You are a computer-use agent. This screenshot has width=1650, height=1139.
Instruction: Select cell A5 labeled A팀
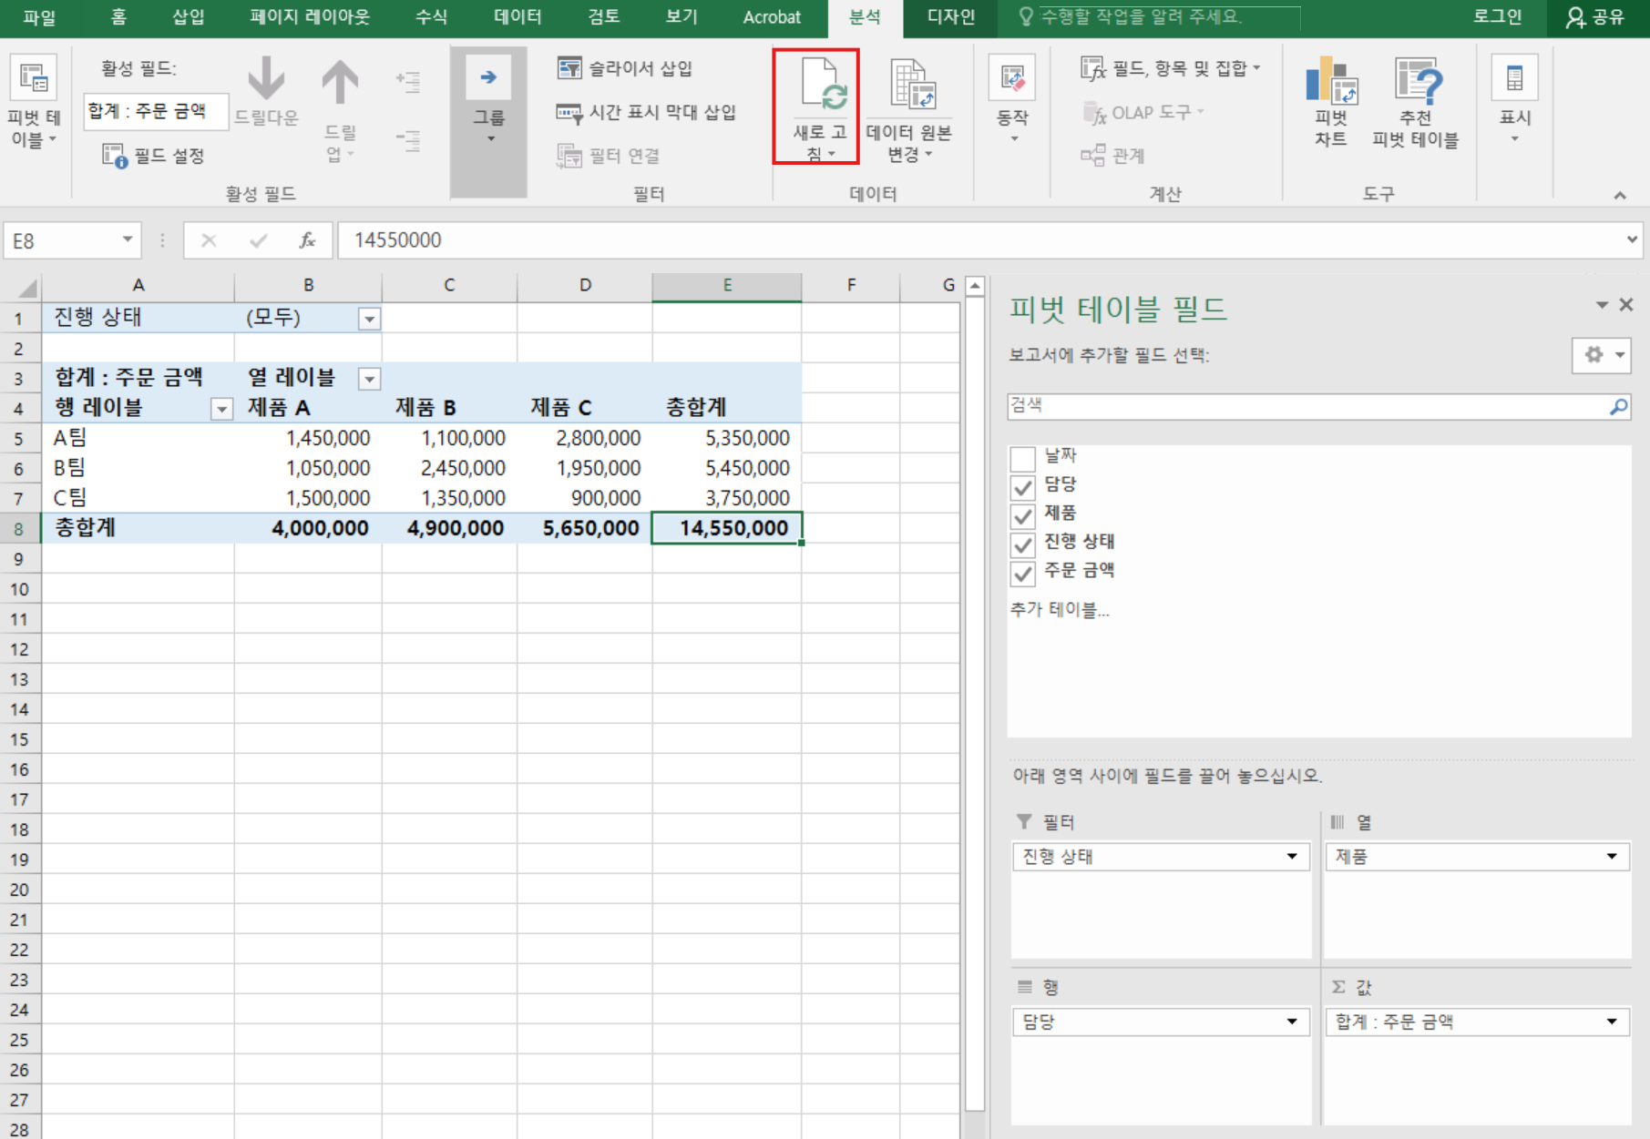point(138,438)
